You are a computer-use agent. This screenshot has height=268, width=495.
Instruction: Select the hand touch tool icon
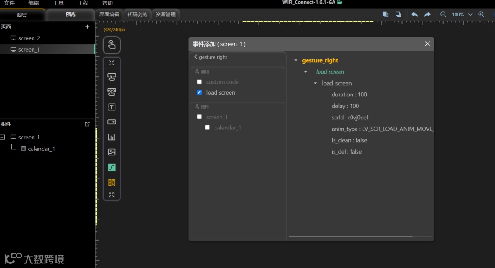(111, 45)
